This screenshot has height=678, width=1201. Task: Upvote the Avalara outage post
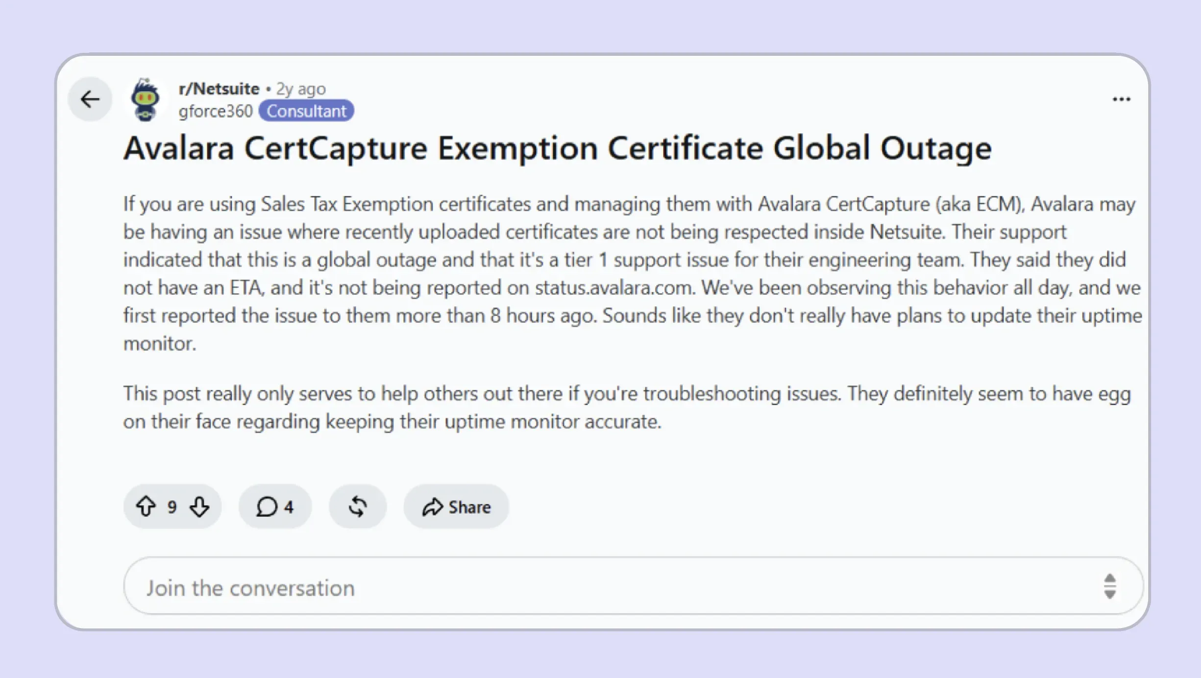click(146, 506)
